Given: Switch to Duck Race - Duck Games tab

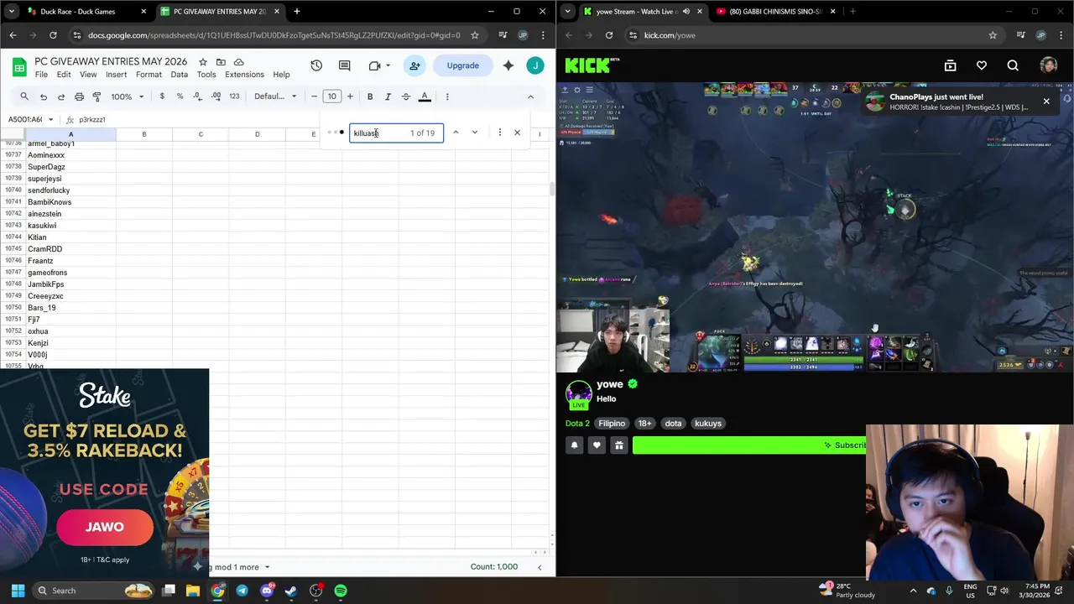Looking at the screenshot, I should 84,12.
